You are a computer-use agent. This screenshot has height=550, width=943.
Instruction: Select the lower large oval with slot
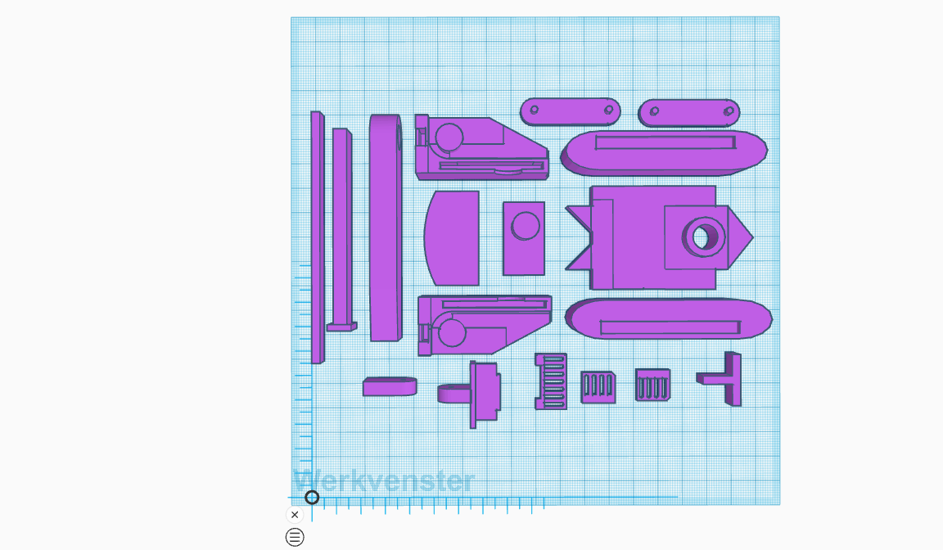point(668,319)
